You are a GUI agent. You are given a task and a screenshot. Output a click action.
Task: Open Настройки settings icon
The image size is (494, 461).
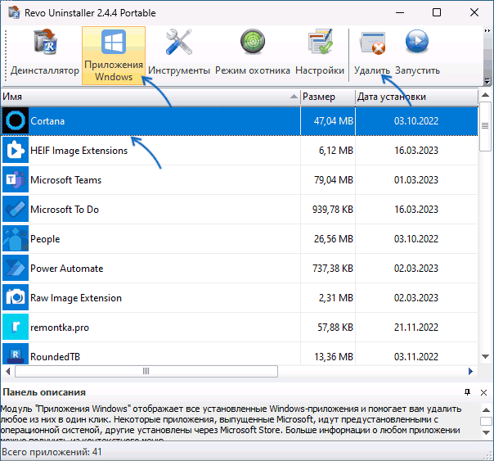[320, 55]
